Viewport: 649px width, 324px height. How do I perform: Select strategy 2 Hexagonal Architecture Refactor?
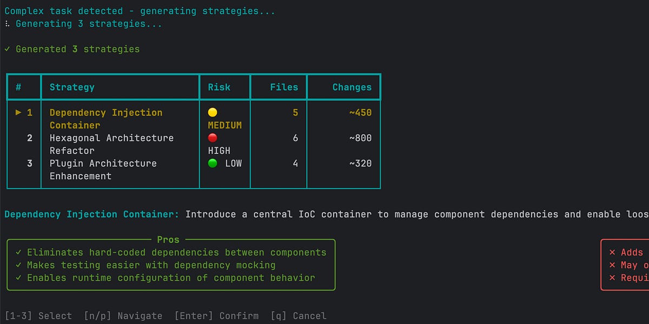[111, 138]
